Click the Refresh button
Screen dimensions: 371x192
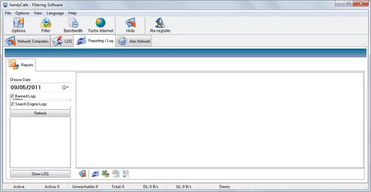(40, 113)
